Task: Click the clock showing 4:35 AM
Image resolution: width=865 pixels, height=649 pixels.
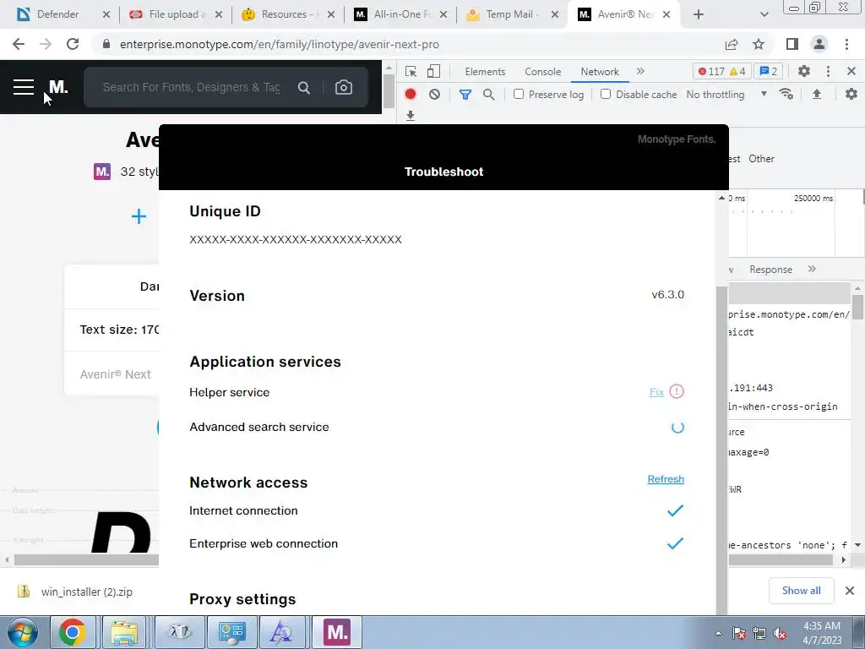Action: (x=821, y=626)
